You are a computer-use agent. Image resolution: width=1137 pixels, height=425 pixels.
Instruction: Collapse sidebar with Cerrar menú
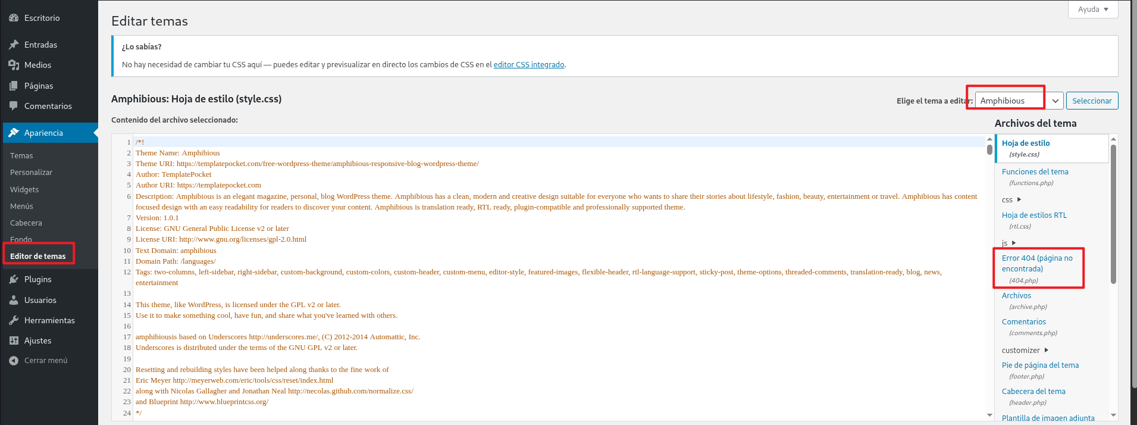pos(46,361)
